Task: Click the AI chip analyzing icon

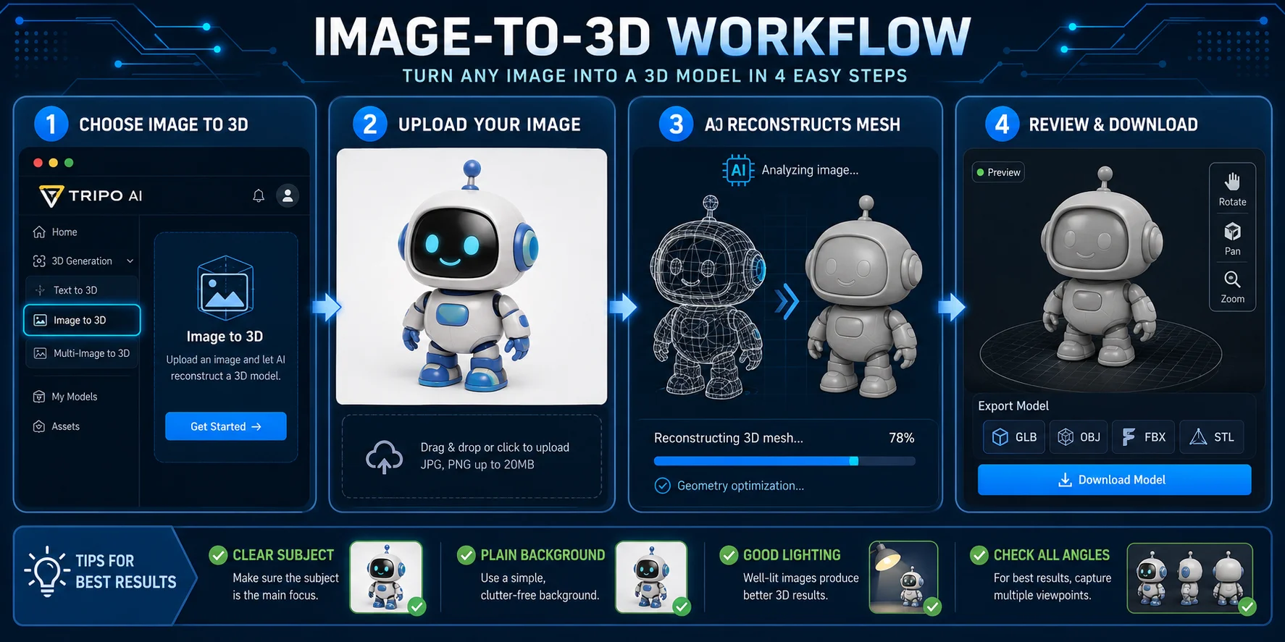Action: pos(738,170)
